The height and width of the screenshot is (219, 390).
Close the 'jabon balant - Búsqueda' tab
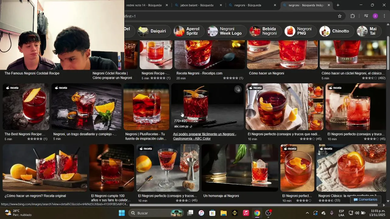click(221, 5)
